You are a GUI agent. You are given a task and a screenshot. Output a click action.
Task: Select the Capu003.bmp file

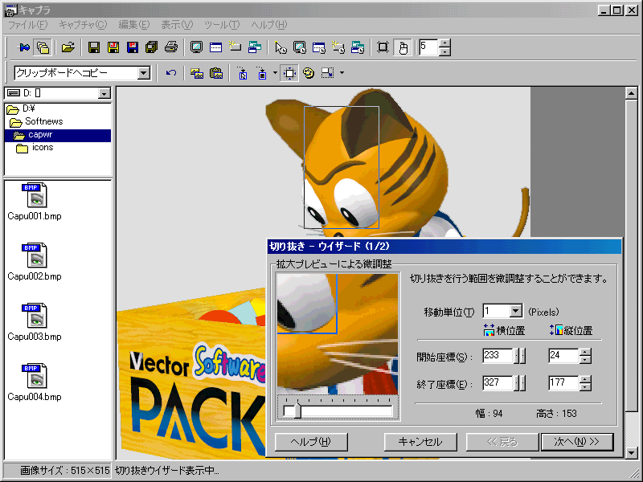(x=35, y=322)
